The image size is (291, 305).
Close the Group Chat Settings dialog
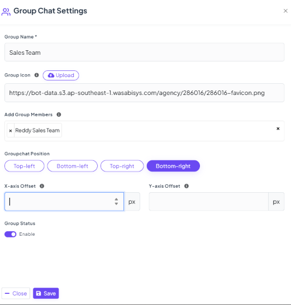(285, 11)
